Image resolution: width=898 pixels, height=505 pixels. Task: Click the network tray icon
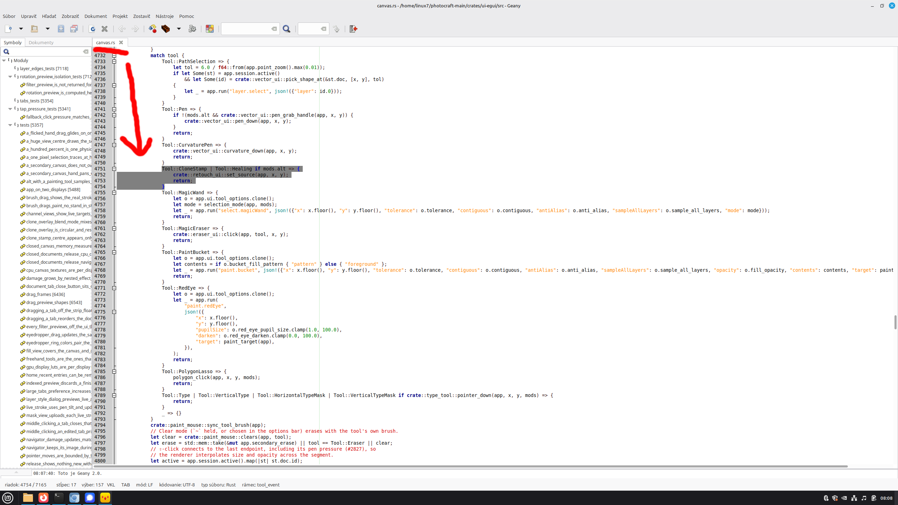click(x=854, y=498)
